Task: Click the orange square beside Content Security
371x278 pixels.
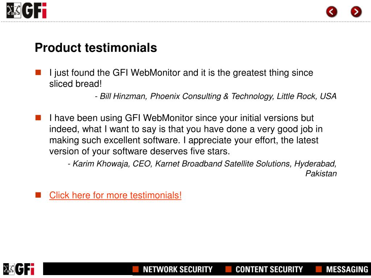Action: pyautogui.click(x=228, y=269)
